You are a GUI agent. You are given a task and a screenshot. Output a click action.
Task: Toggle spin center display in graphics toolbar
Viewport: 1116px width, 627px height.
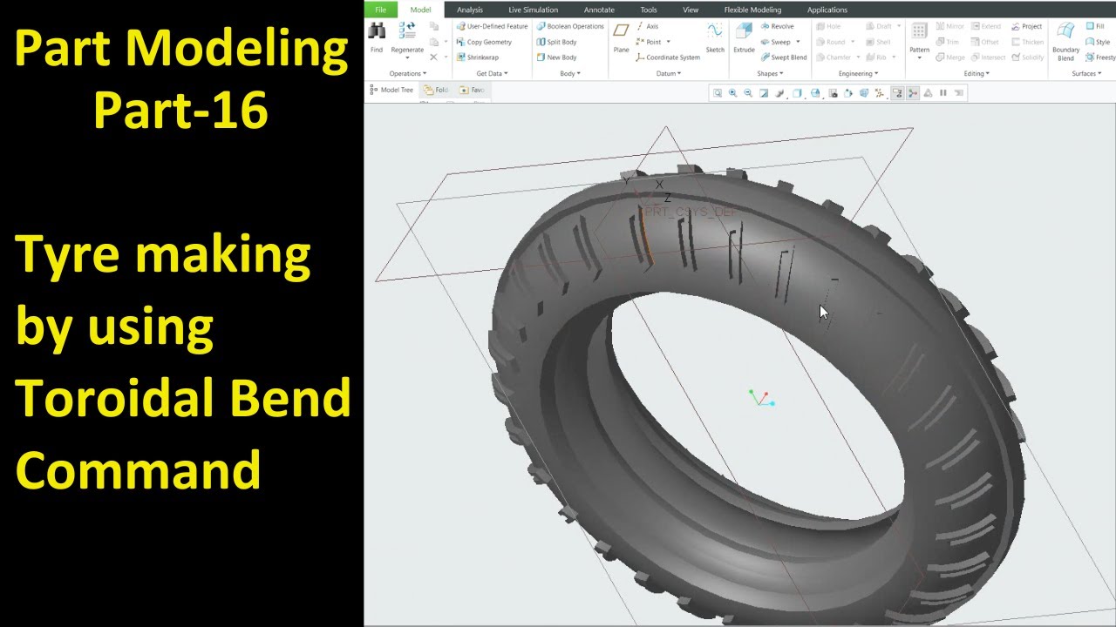(913, 93)
